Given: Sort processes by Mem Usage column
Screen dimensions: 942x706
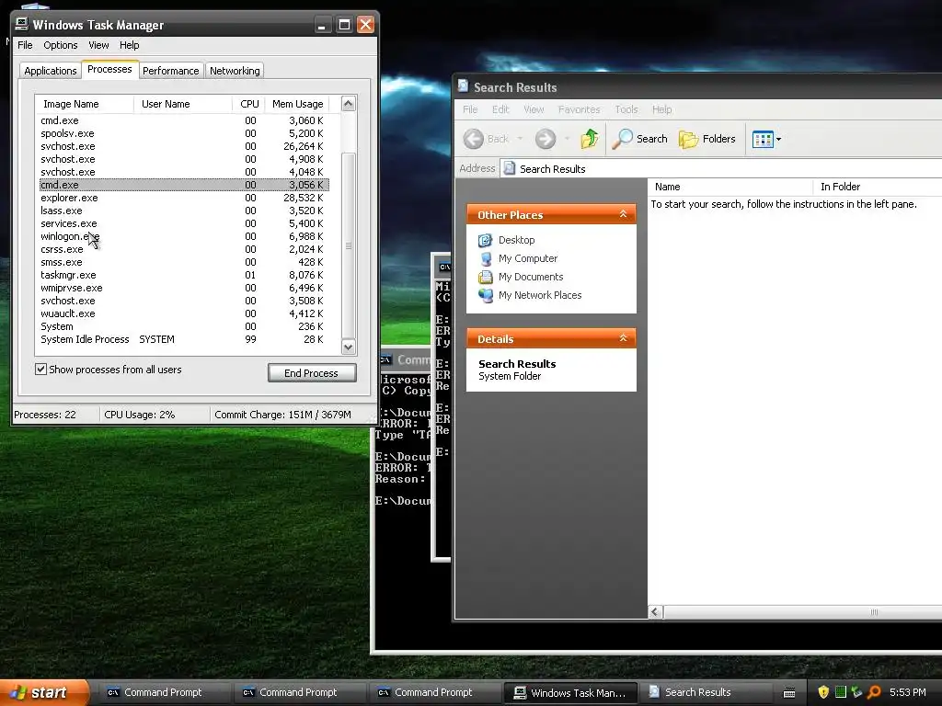Looking at the screenshot, I should pos(298,104).
